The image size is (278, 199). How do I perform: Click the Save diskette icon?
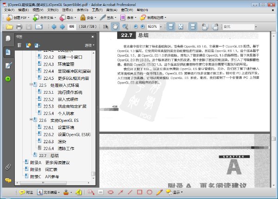pyautogui.click(x=29, y=27)
